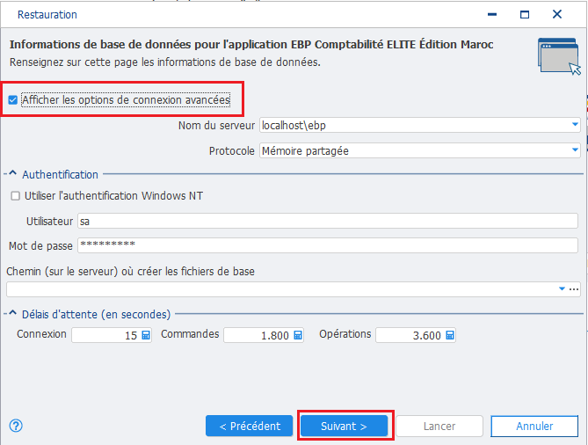Open calculator for Connexion timeout
This screenshot has height=445, width=588.
(146, 335)
